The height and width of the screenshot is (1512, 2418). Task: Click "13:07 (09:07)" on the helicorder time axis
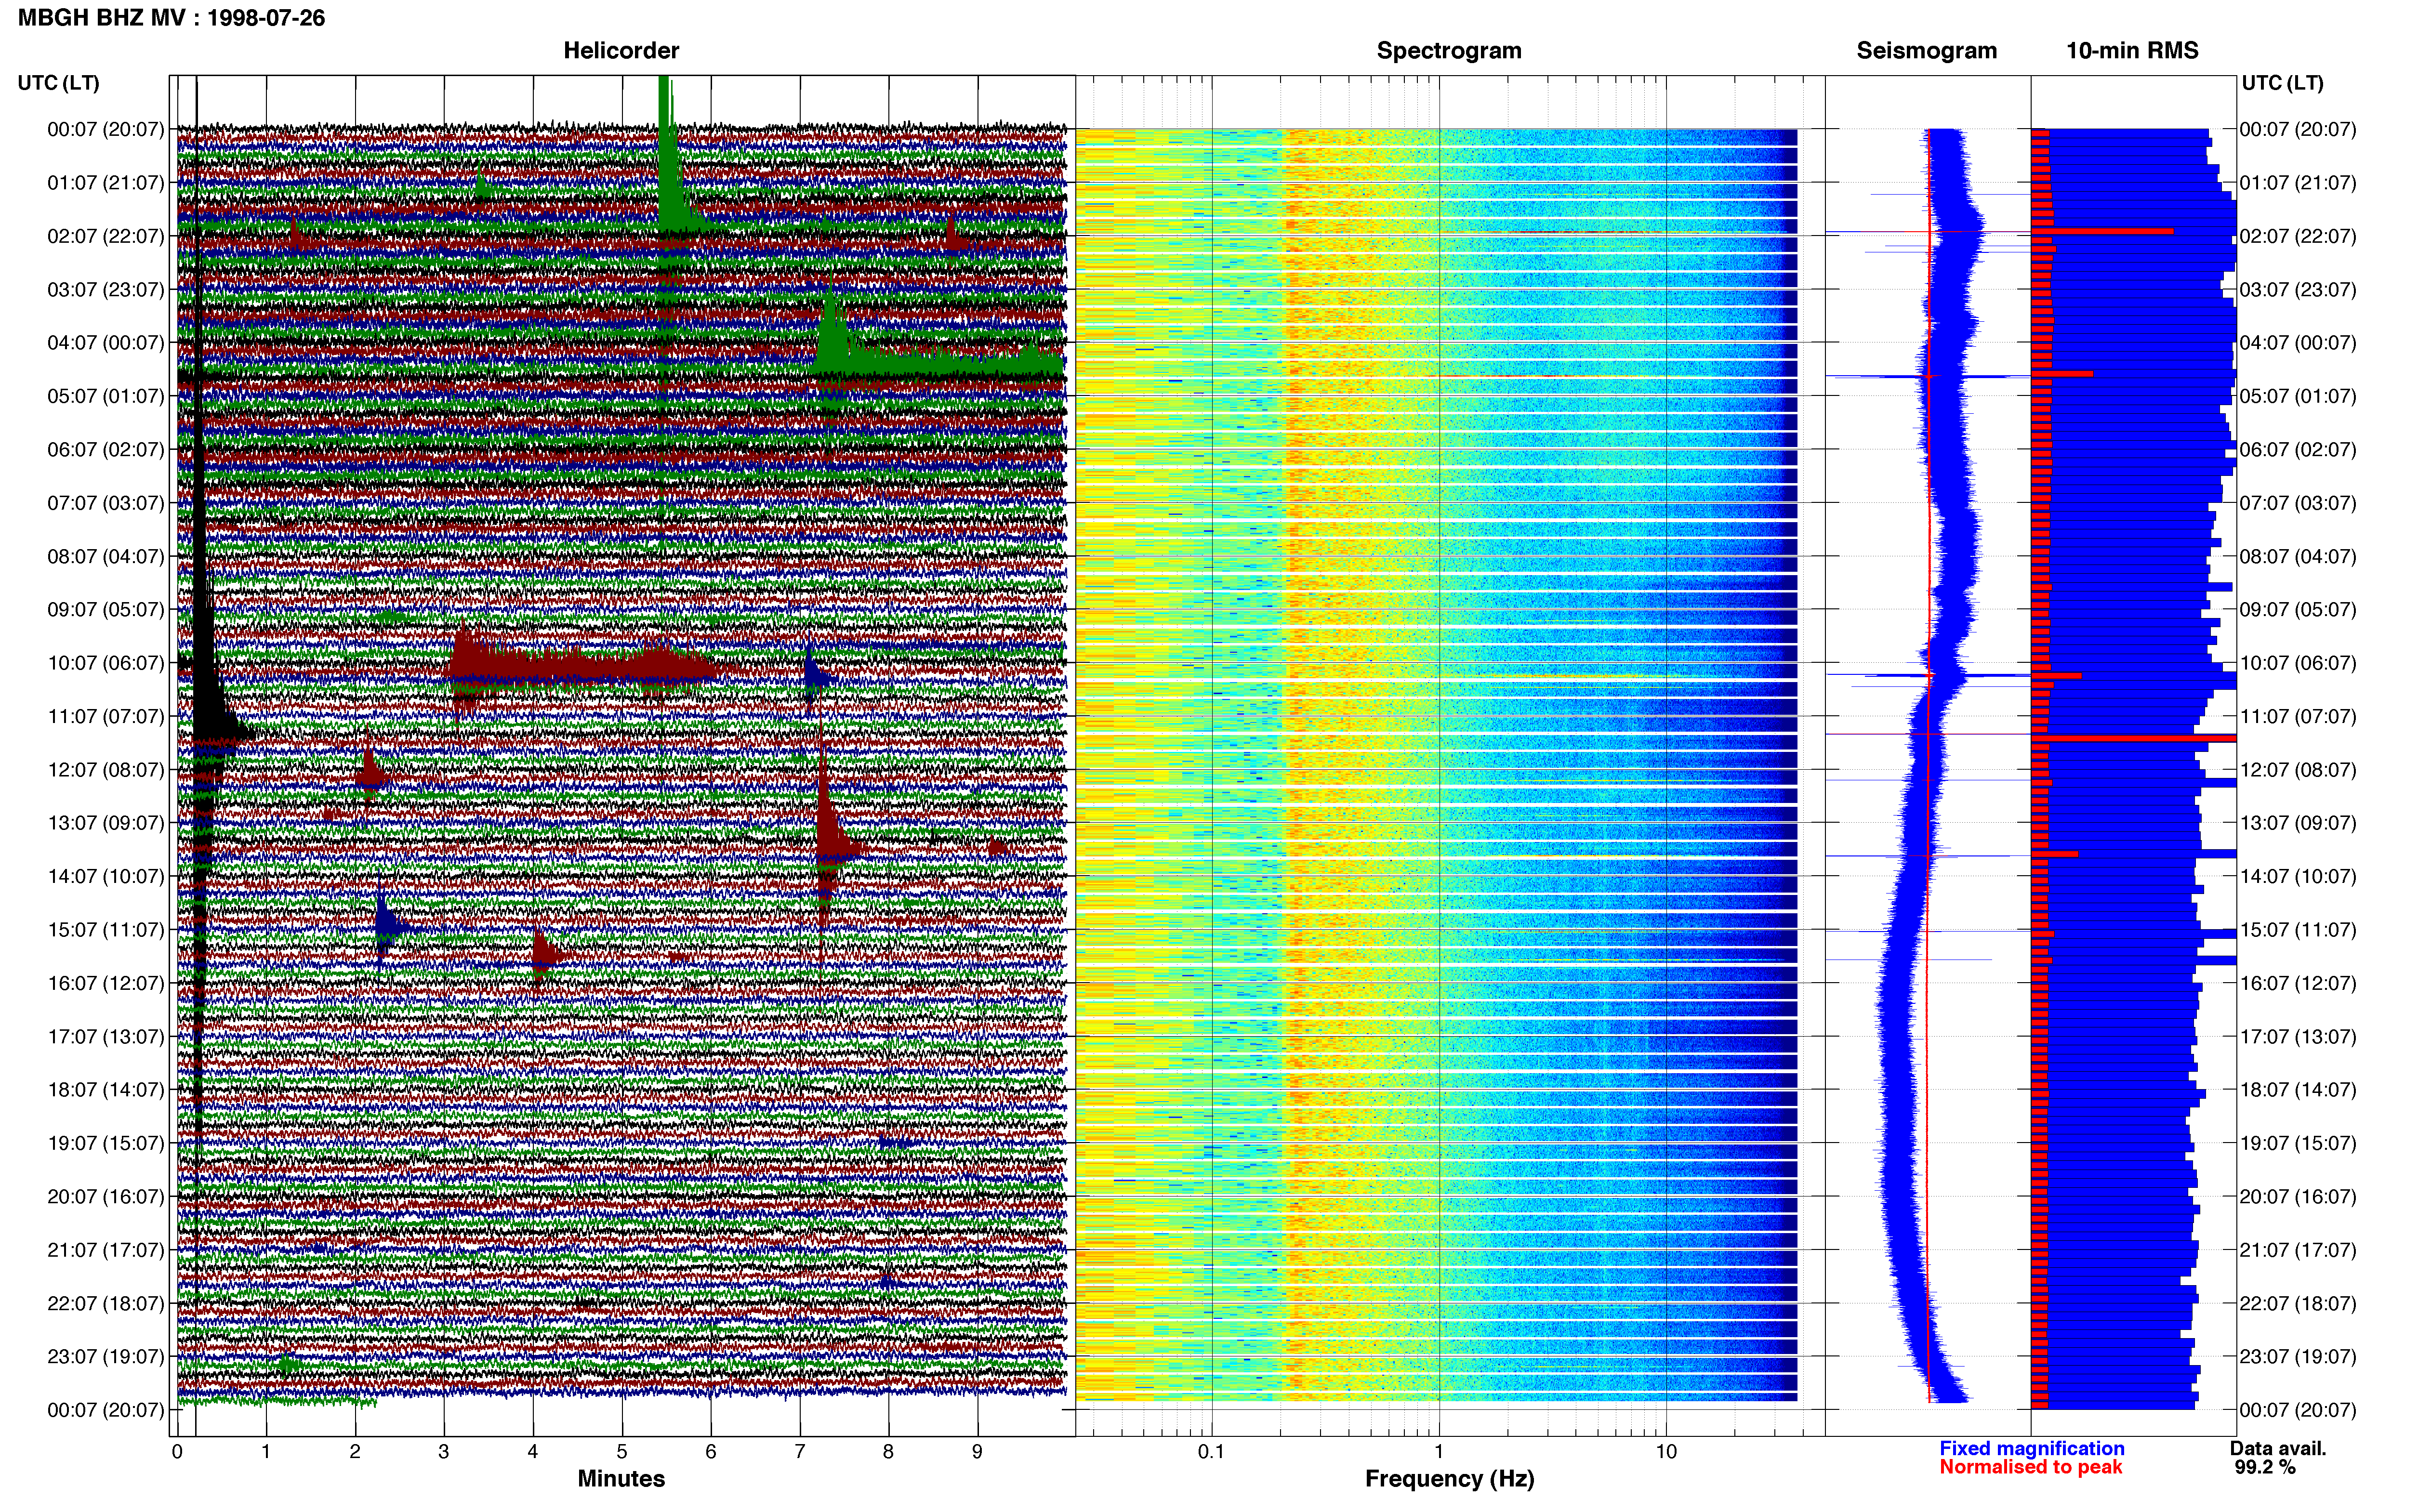(105, 822)
